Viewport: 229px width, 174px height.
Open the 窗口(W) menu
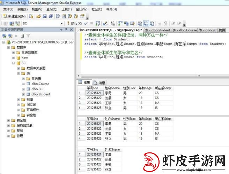pos(82,9)
